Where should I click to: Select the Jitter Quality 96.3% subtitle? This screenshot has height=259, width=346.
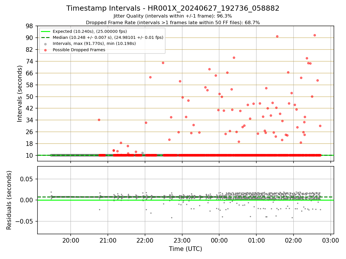[x=173, y=16]
